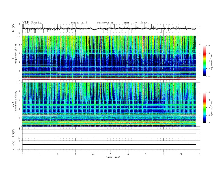Click time axis tick label '10'

(199, 154)
